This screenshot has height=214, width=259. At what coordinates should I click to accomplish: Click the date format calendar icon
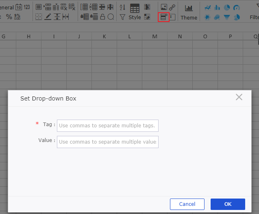click(x=19, y=7)
